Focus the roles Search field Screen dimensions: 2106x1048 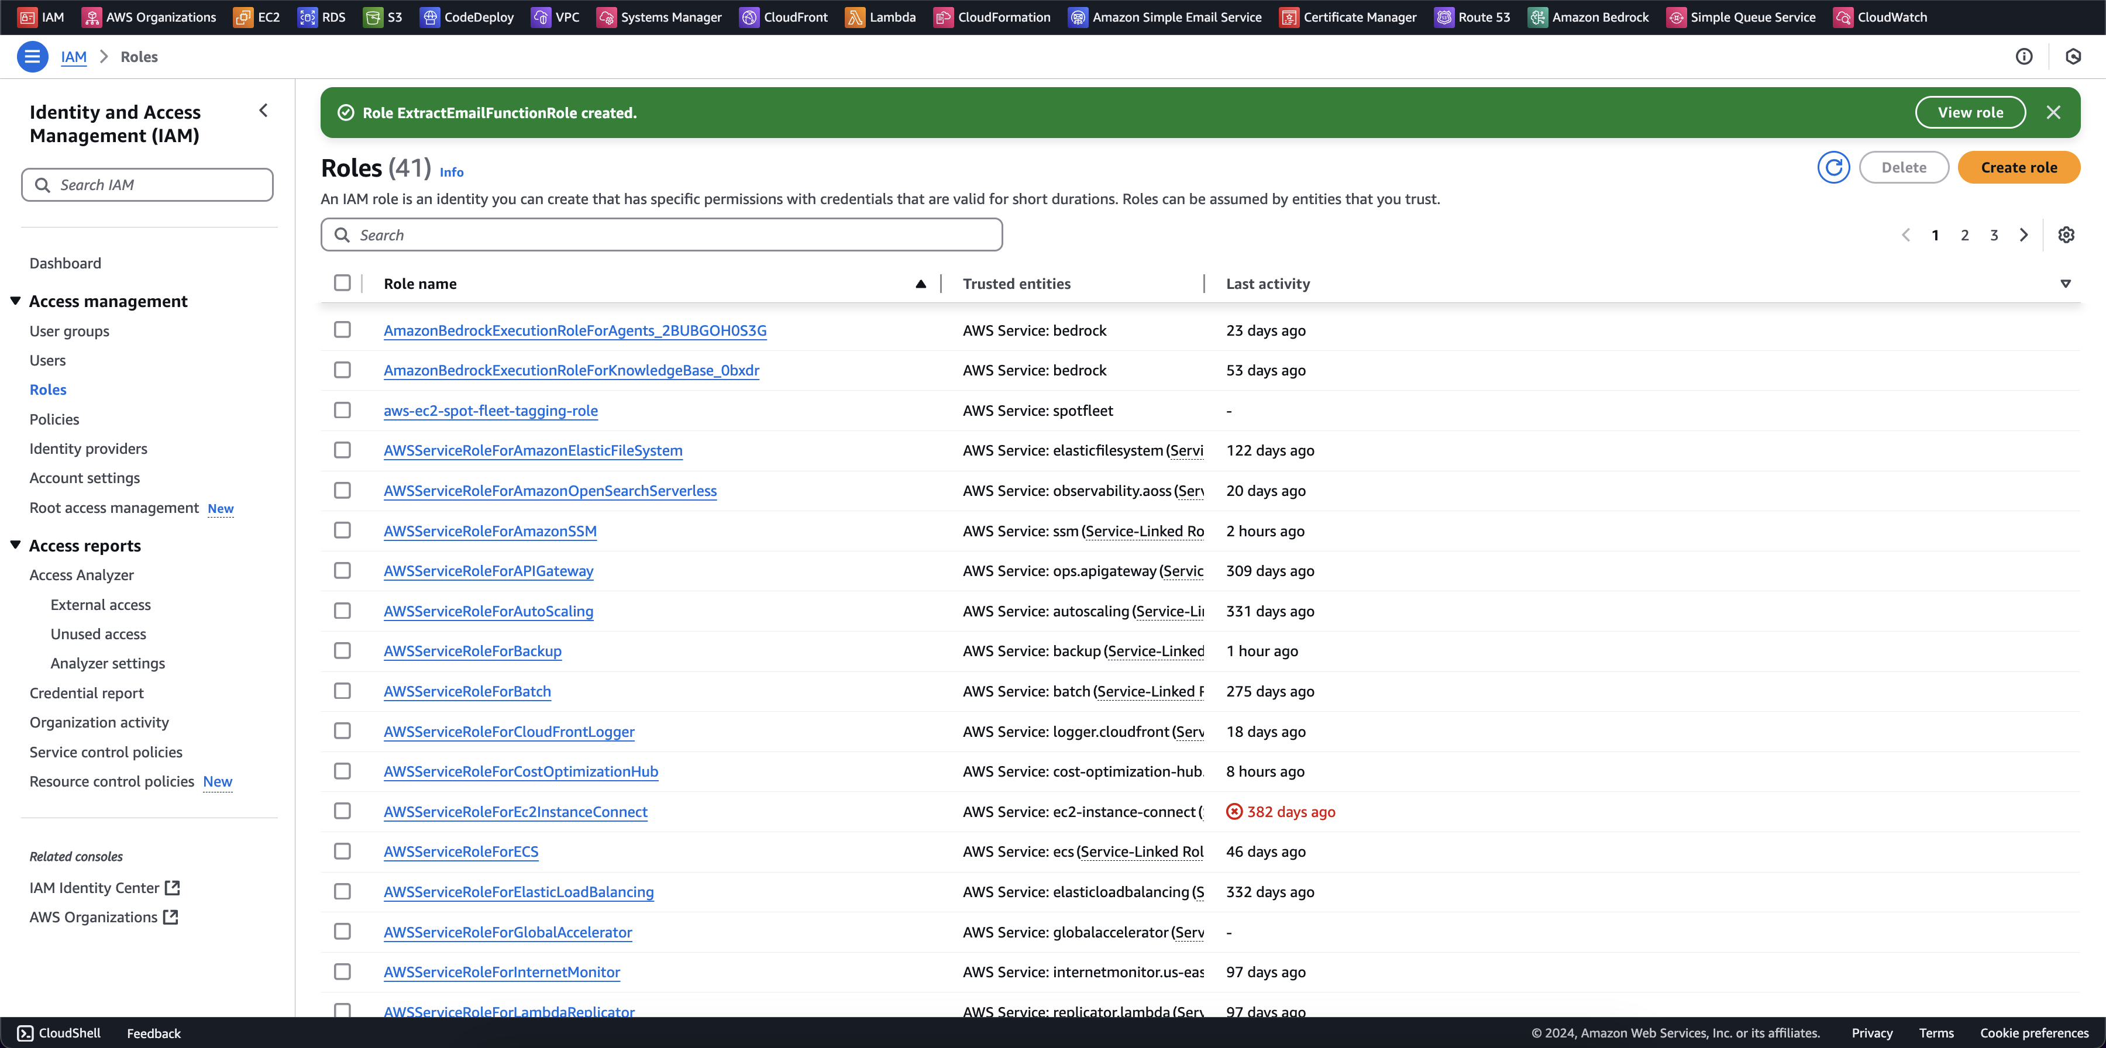pos(662,235)
